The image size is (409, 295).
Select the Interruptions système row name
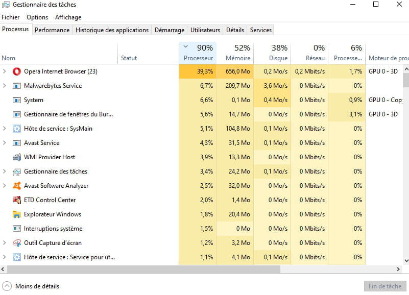[x=53, y=229]
